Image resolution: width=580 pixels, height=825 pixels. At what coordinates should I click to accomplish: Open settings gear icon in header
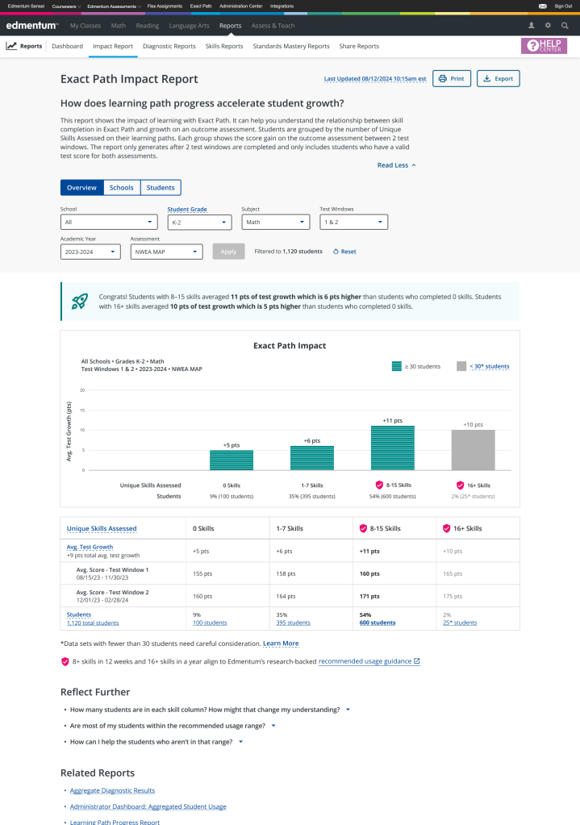[548, 26]
